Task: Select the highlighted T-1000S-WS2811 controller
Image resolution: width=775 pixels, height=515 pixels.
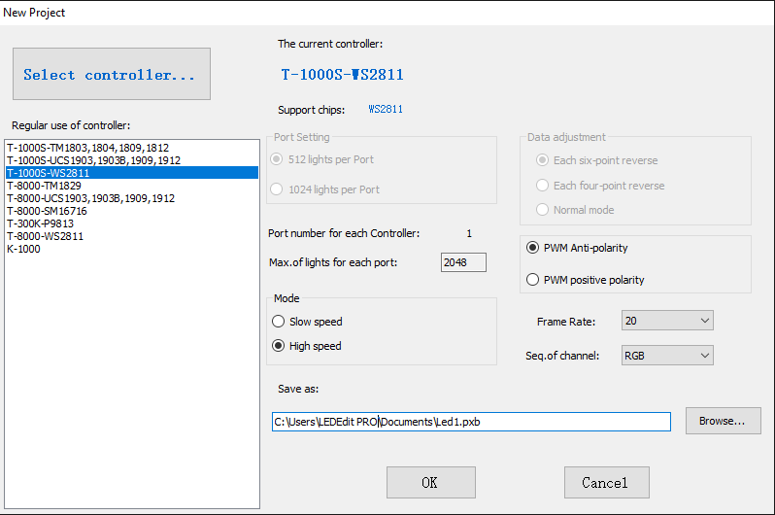Action: coord(49,173)
